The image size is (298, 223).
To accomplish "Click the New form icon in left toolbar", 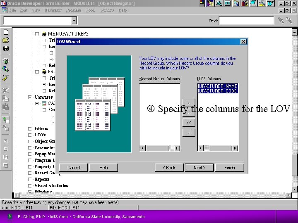I will (6, 32).
